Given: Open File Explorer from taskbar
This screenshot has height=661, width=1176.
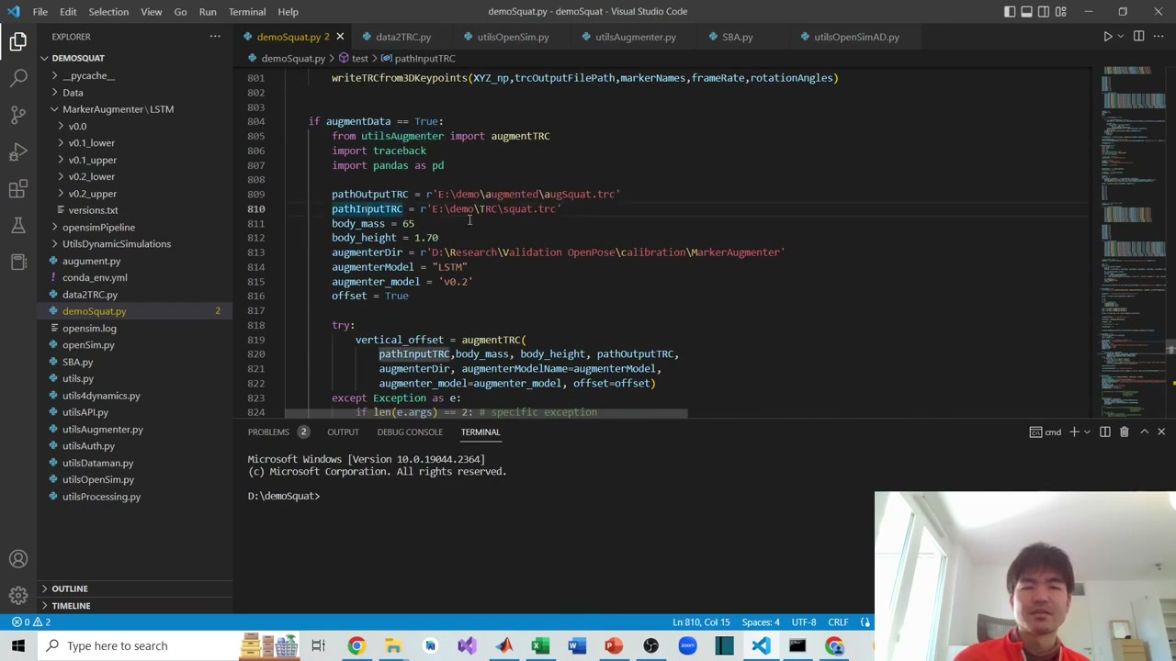Looking at the screenshot, I should 392,645.
